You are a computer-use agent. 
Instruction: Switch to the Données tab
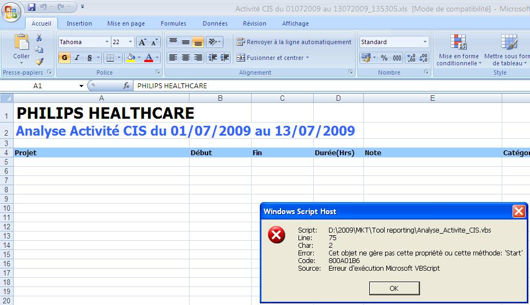point(215,23)
